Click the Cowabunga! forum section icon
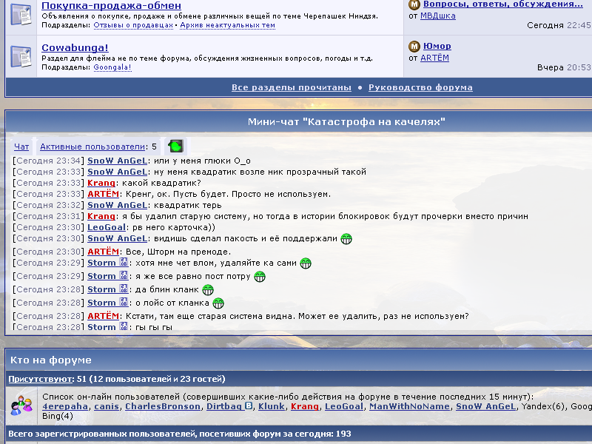This screenshot has height=444, width=592. (x=21, y=57)
